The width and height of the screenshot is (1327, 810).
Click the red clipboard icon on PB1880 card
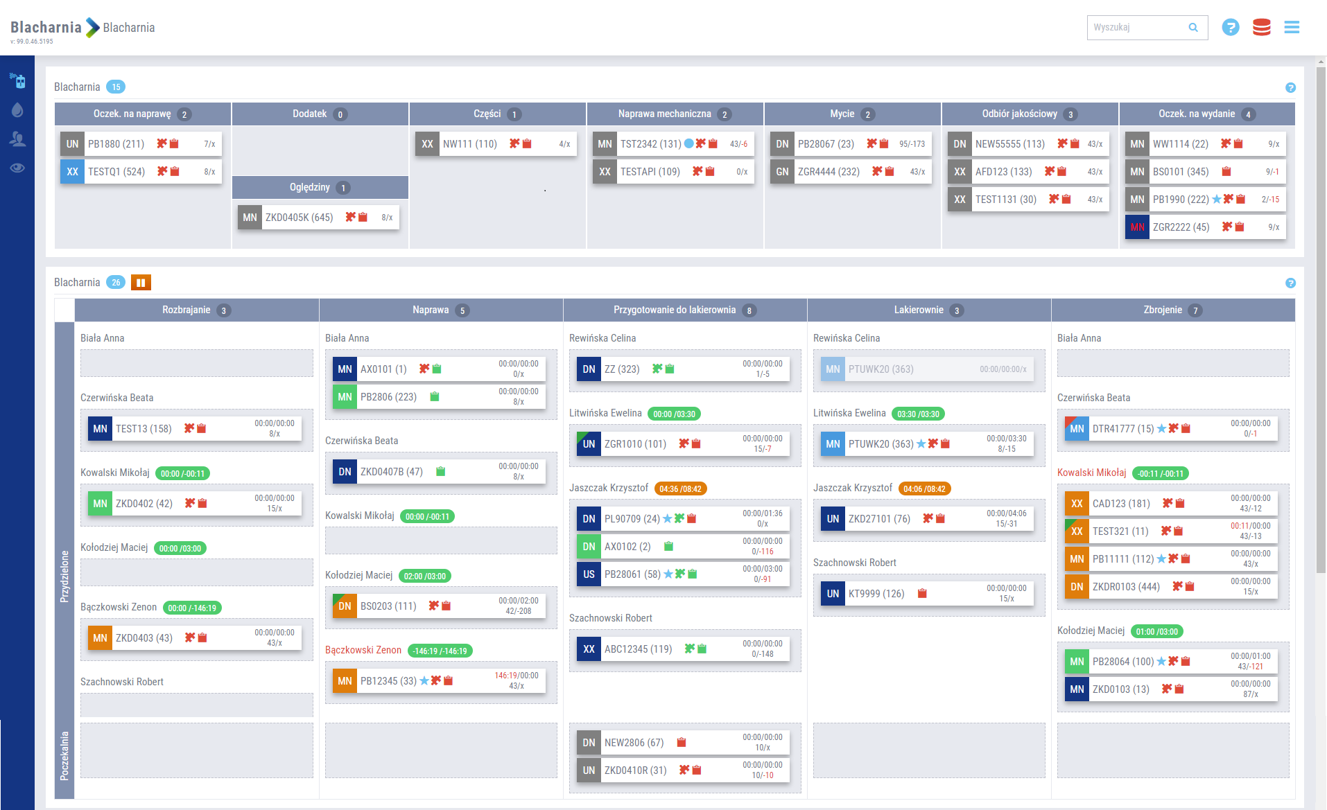[175, 144]
